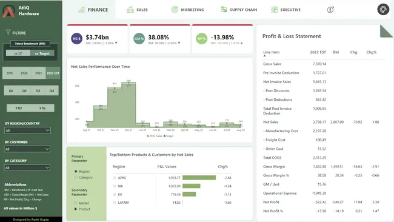This screenshot has height=222, width=394.
Task: Click the Net Sales line item
Action: (270, 122)
